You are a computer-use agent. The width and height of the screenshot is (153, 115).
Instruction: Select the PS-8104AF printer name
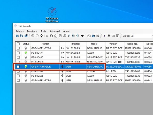37,53
